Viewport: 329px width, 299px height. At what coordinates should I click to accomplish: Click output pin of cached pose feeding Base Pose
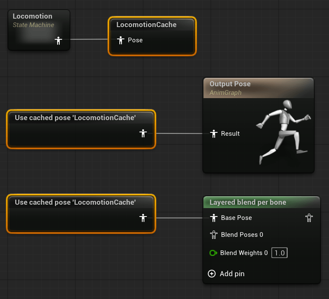(143, 218)
